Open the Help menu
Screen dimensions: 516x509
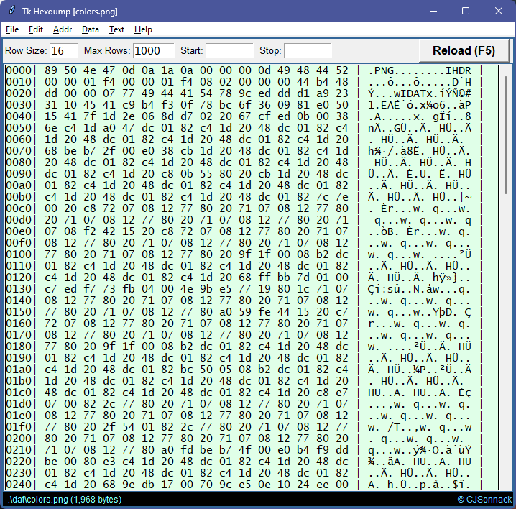tap(143, 29)
